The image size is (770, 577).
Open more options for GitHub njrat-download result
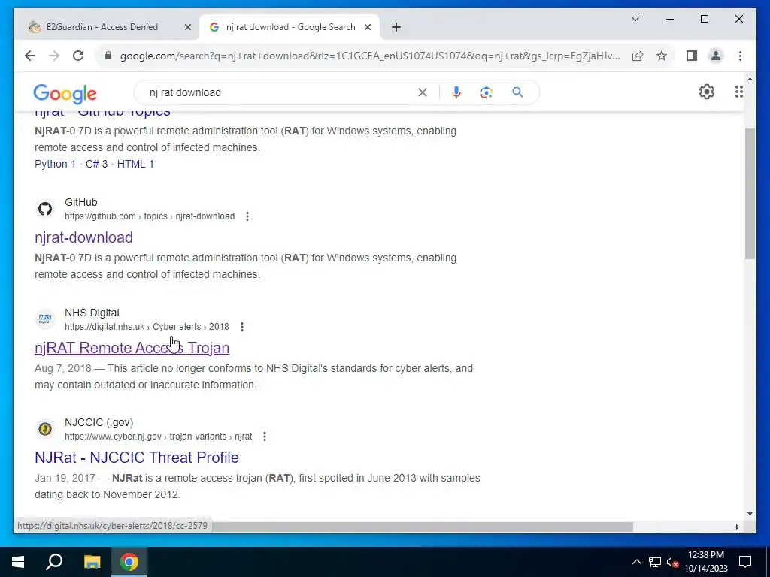pos(247,216)
